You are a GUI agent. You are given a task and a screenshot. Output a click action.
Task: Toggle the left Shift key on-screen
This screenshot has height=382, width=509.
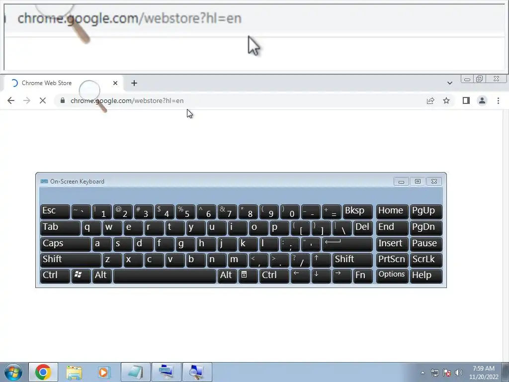[x=71, y=260]
